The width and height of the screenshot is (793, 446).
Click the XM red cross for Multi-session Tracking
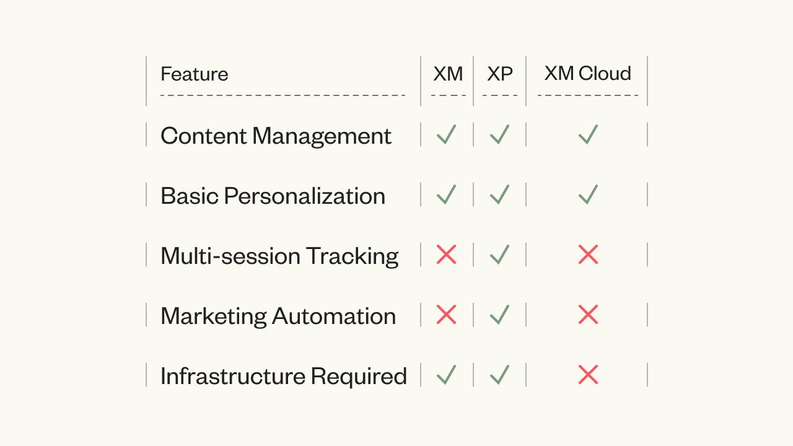(x=446, y=255)
